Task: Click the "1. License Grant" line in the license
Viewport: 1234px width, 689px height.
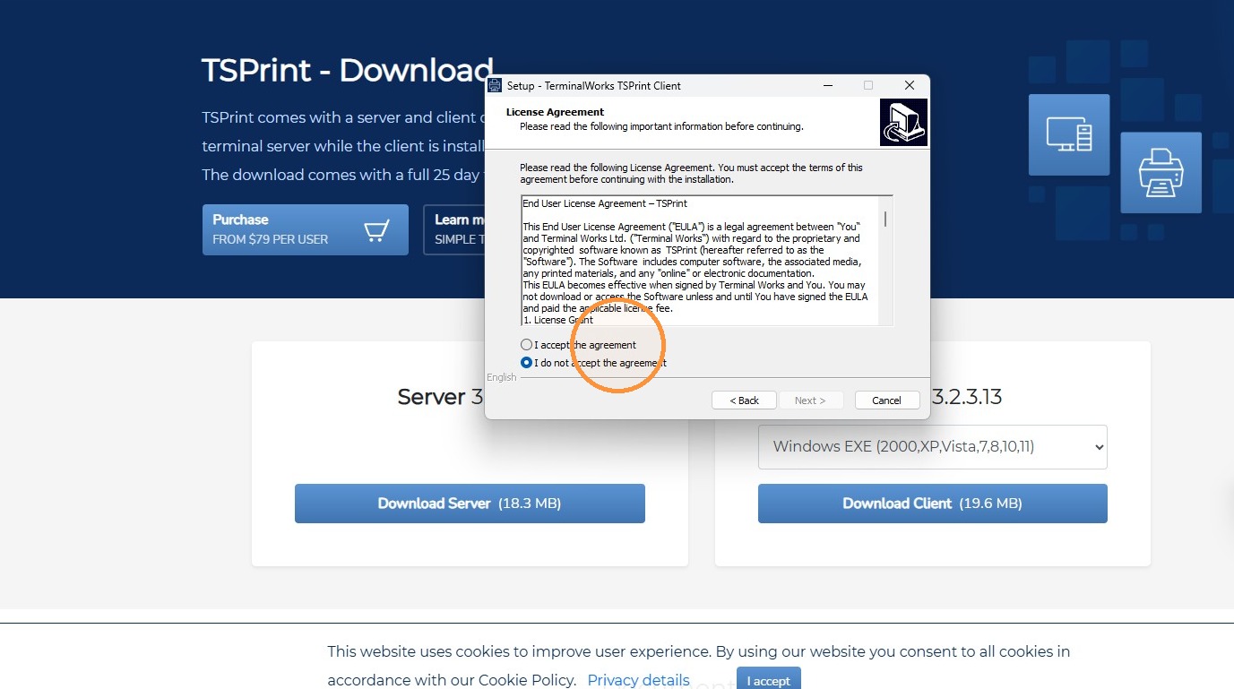Action: (x=557, y=320)
